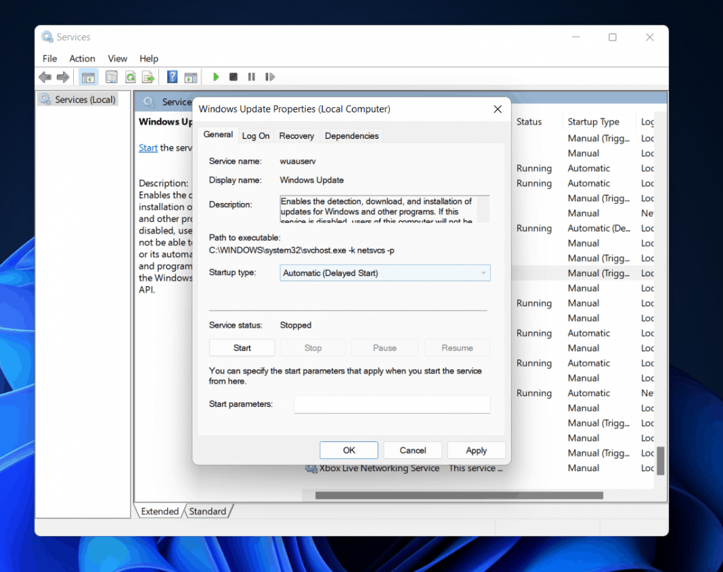Click the Back navigation arrow in the toolbar
This screenshot has height=572, width=723.
pyautogui.click(x=45, y=76)
